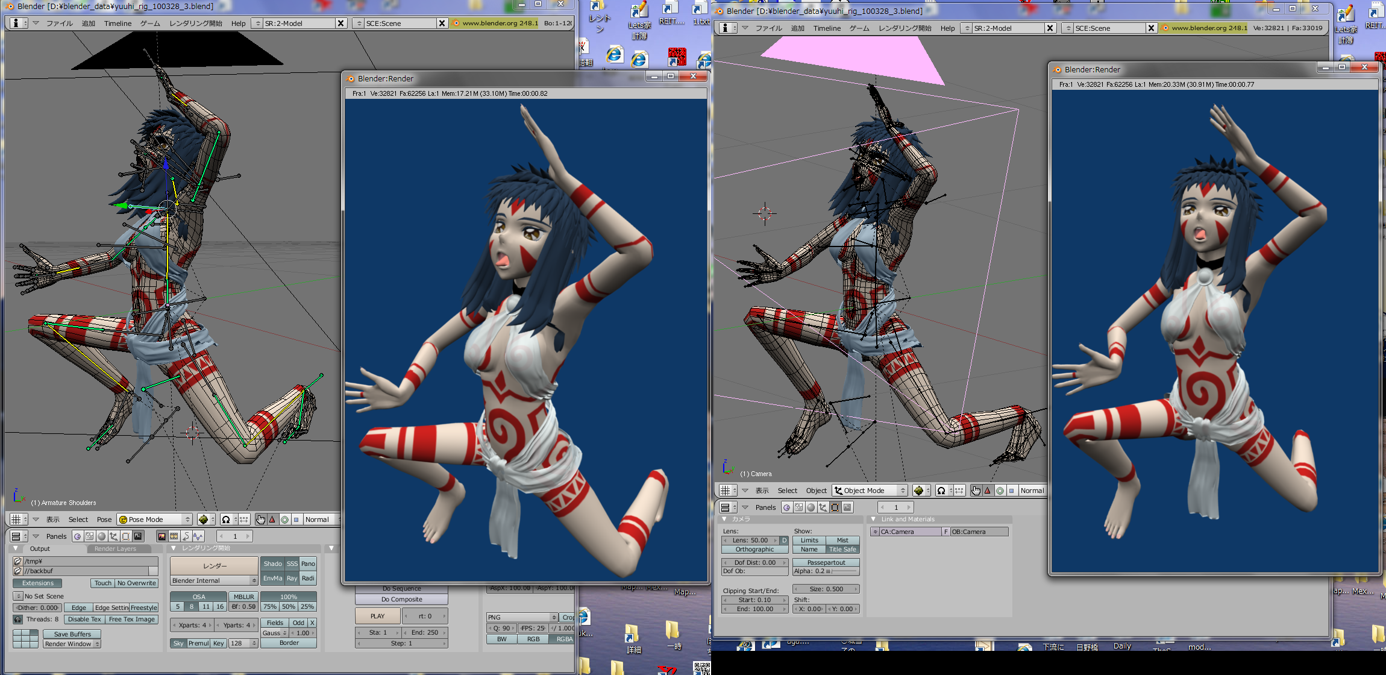Click SR:2-Model screen field in left window
This screenshot has width=1386, height=675.
pyautogui.click(x=299, y=24)
